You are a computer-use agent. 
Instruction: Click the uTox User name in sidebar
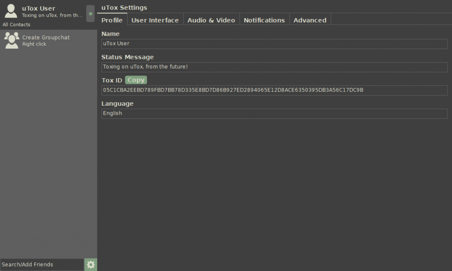[x=39, y=8]
